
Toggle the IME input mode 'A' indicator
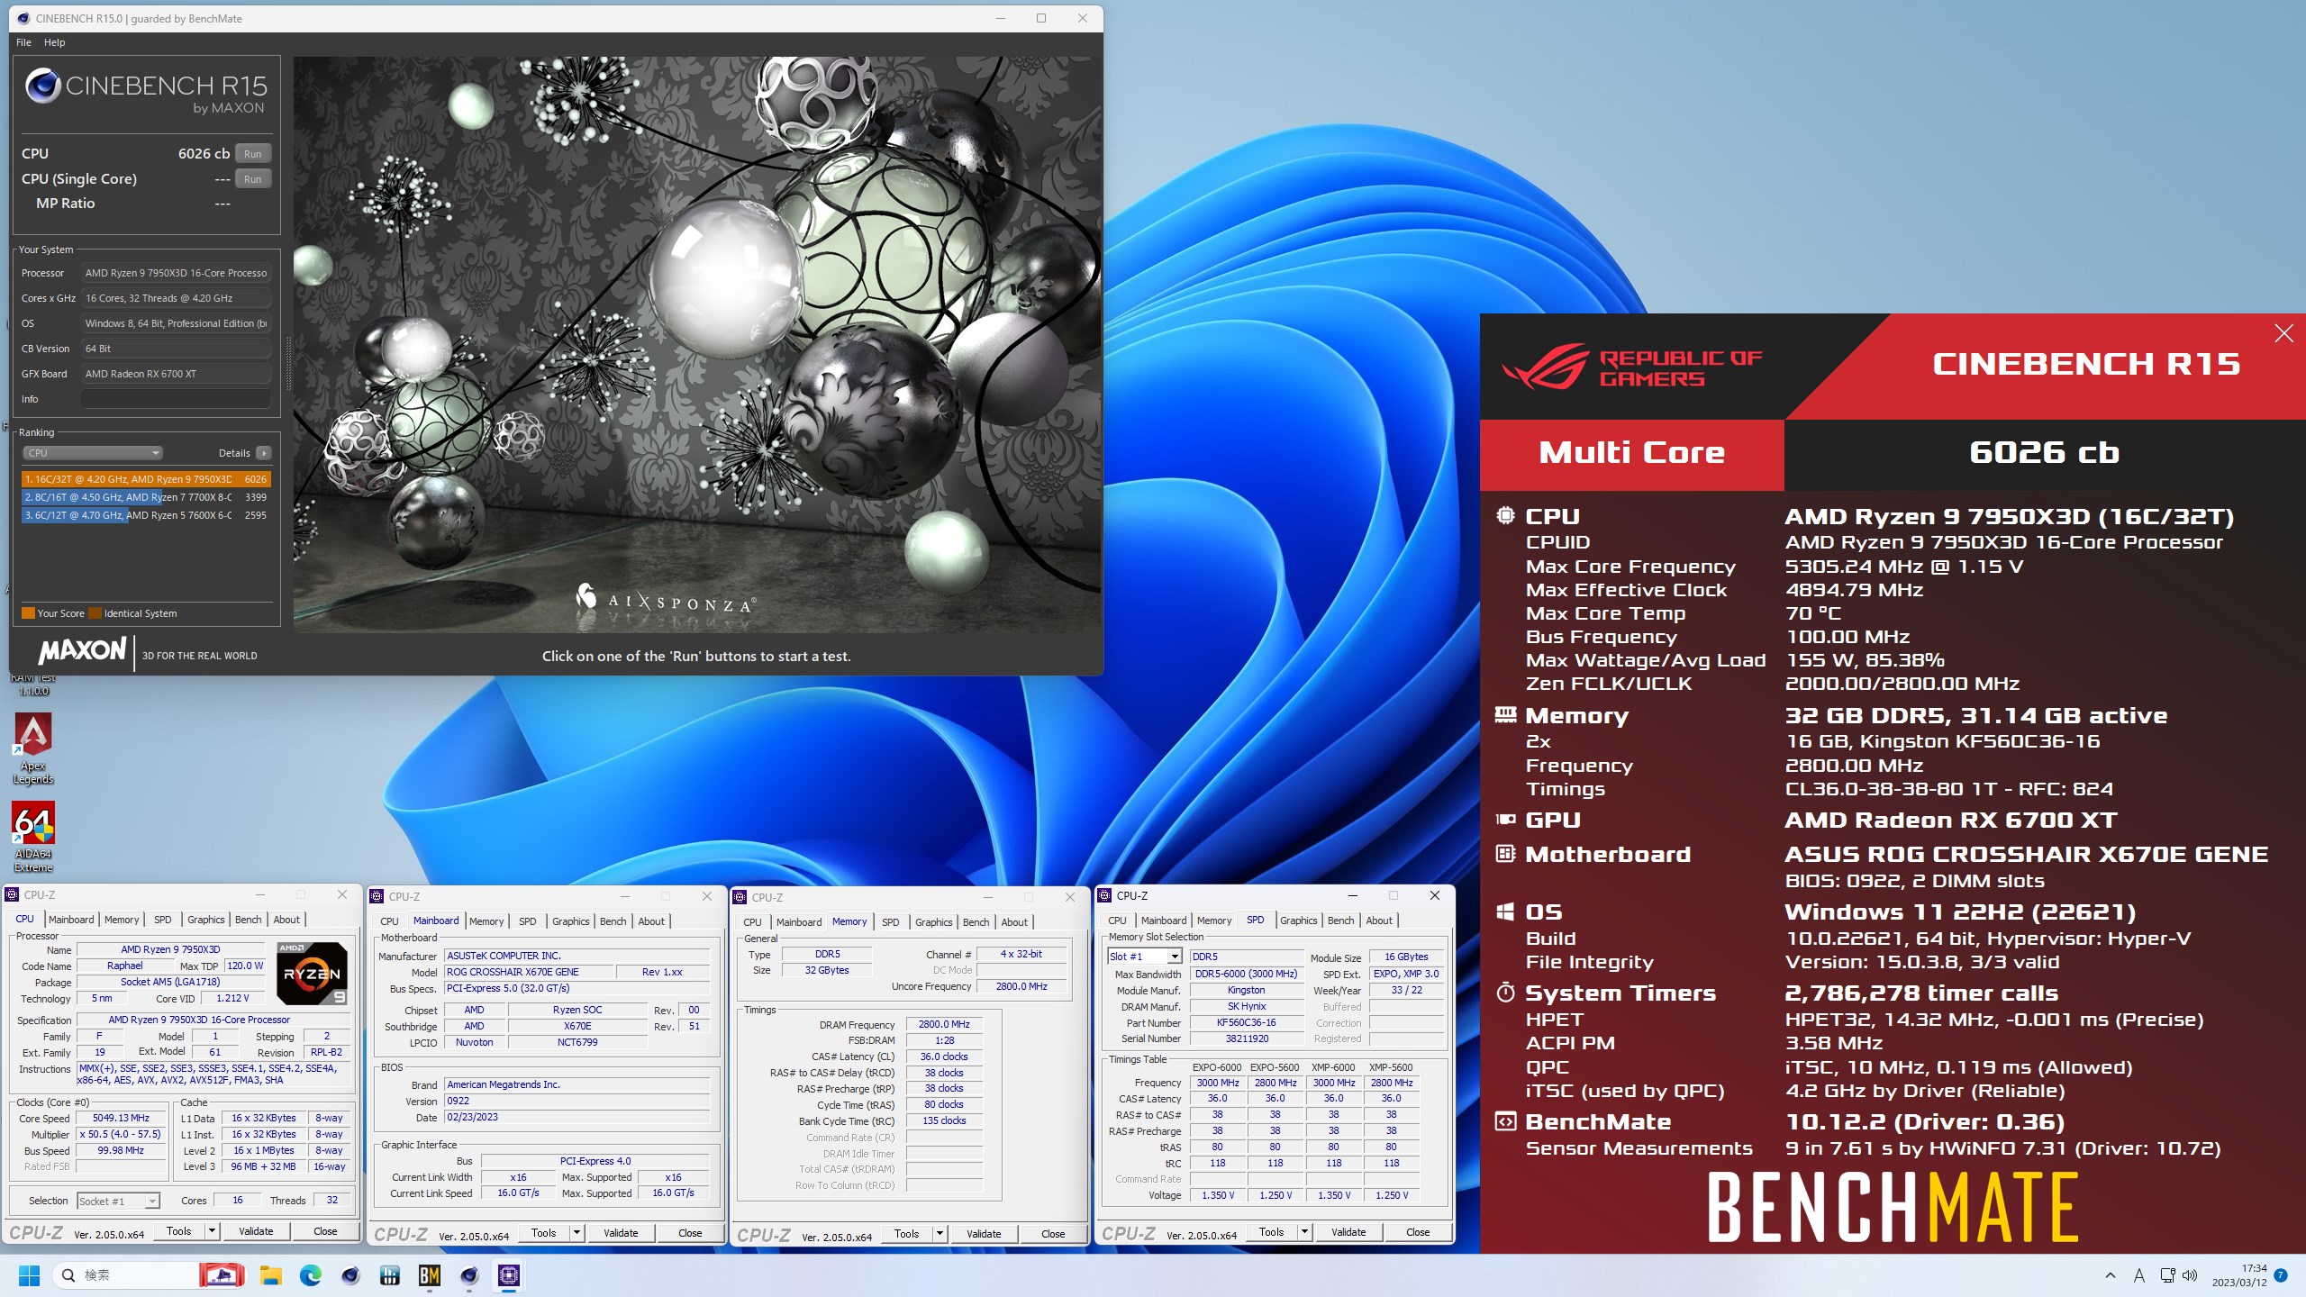[x=2138, y=1275]
